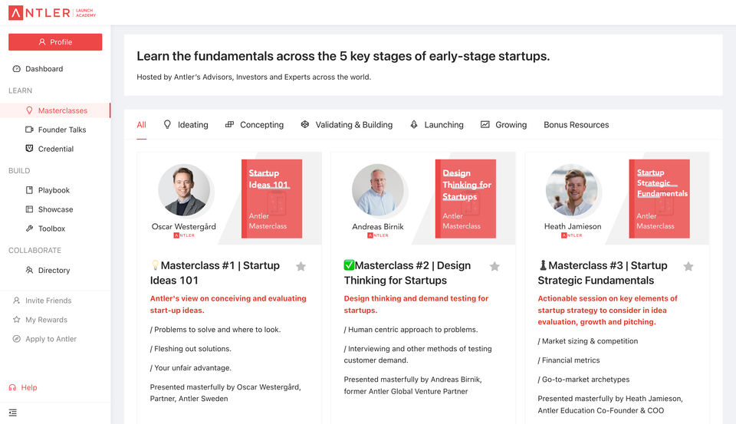Click the green checkmark emoji before Masterclass #2
This screenshot has height=424, width=736.
pyautogui.click(x=349, y=265)
